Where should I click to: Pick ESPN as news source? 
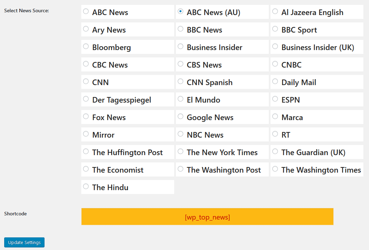[x=275, y=99]
